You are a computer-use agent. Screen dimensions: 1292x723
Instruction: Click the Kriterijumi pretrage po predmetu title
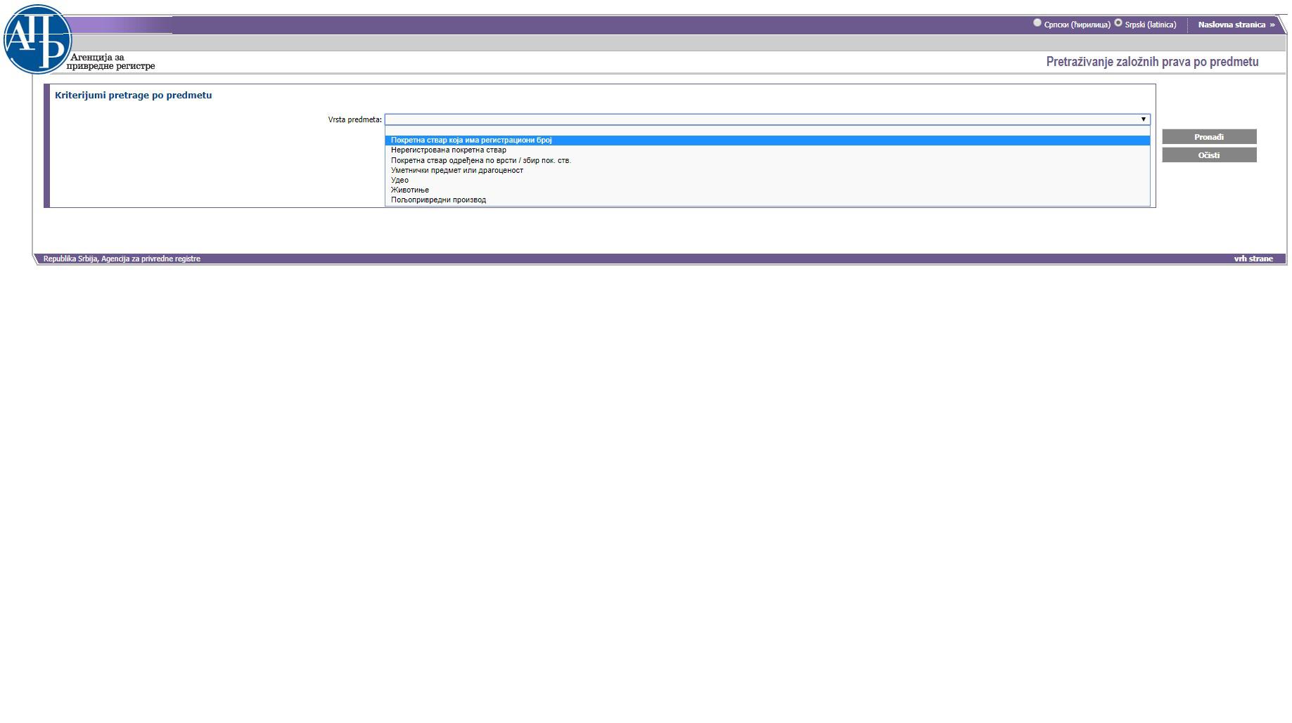[133, 95]
